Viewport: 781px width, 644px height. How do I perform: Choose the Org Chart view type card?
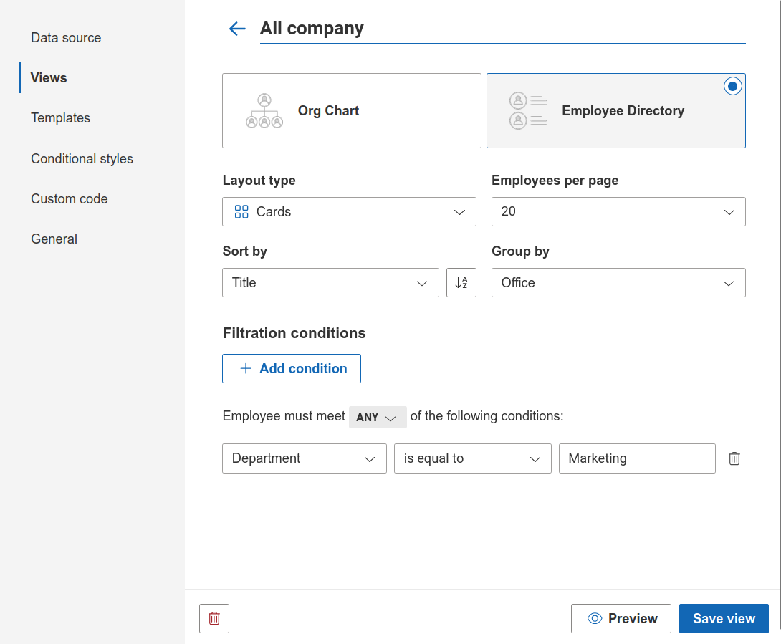click(x=352, y=110)
